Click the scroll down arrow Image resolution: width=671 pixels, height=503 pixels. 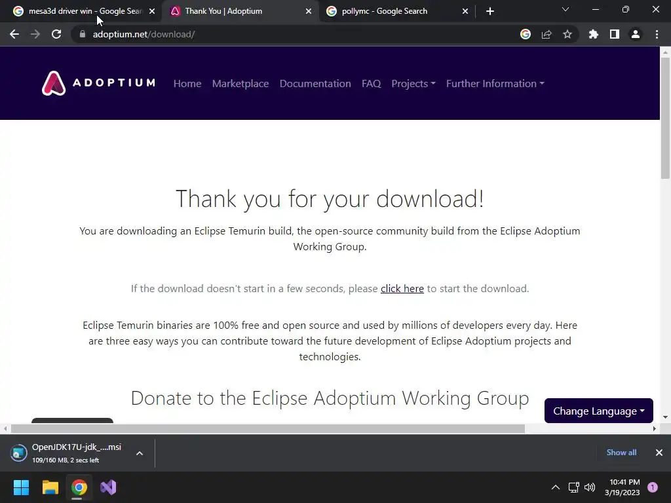click(665, 417)
